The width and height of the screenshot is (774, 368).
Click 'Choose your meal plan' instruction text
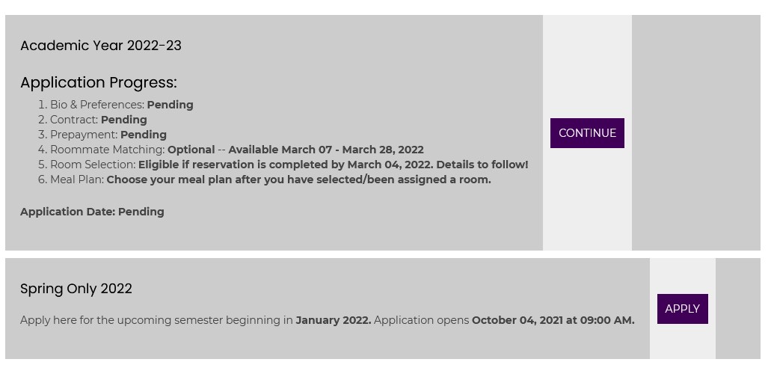[298, 180]
